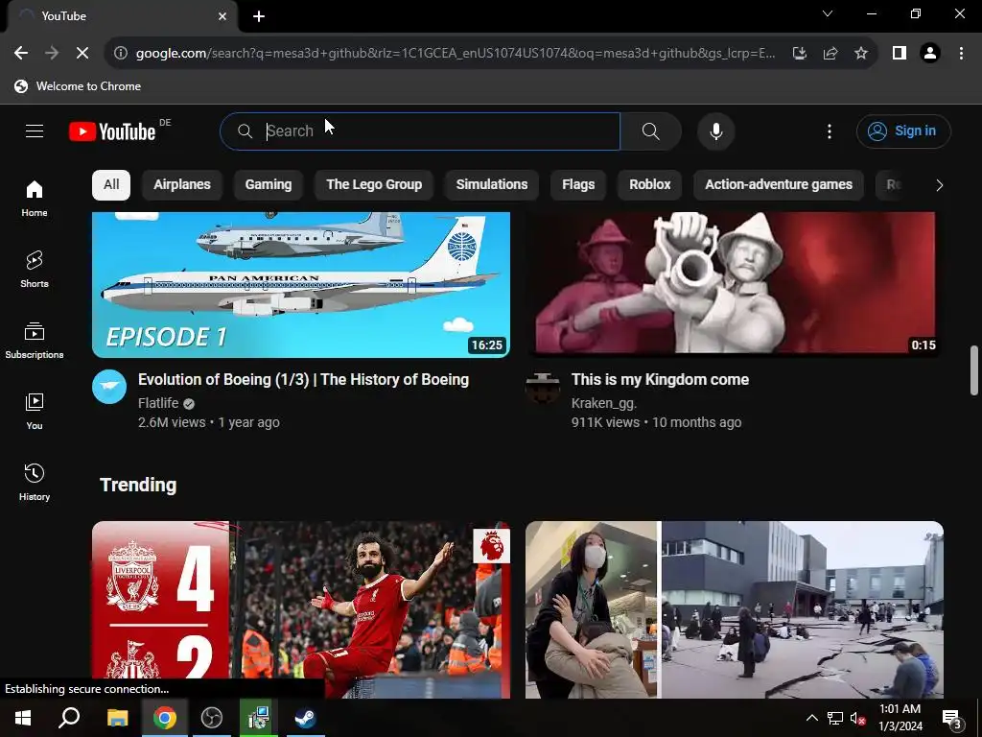Select the All filter chip
Image resolution: width=982 pixels, height=737 pixels.
click(111, 185)
